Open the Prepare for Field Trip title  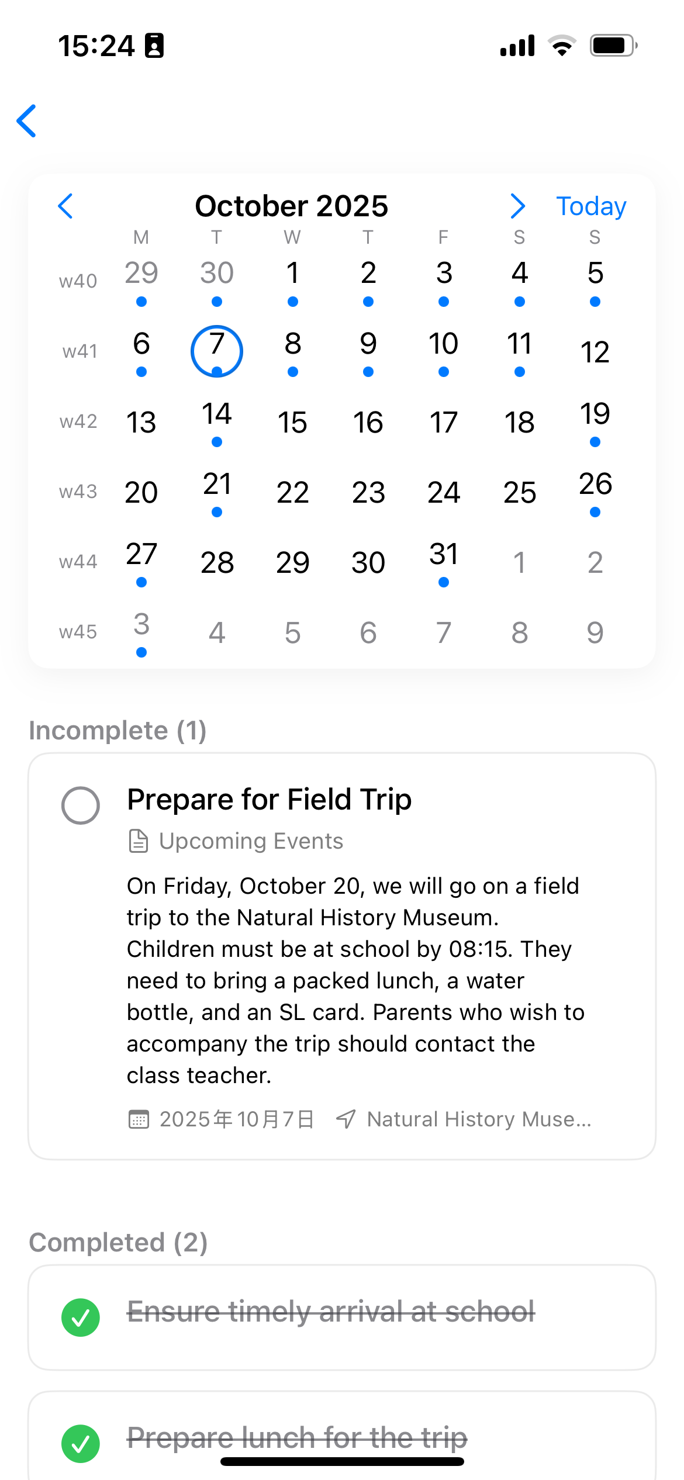point(269,800)
